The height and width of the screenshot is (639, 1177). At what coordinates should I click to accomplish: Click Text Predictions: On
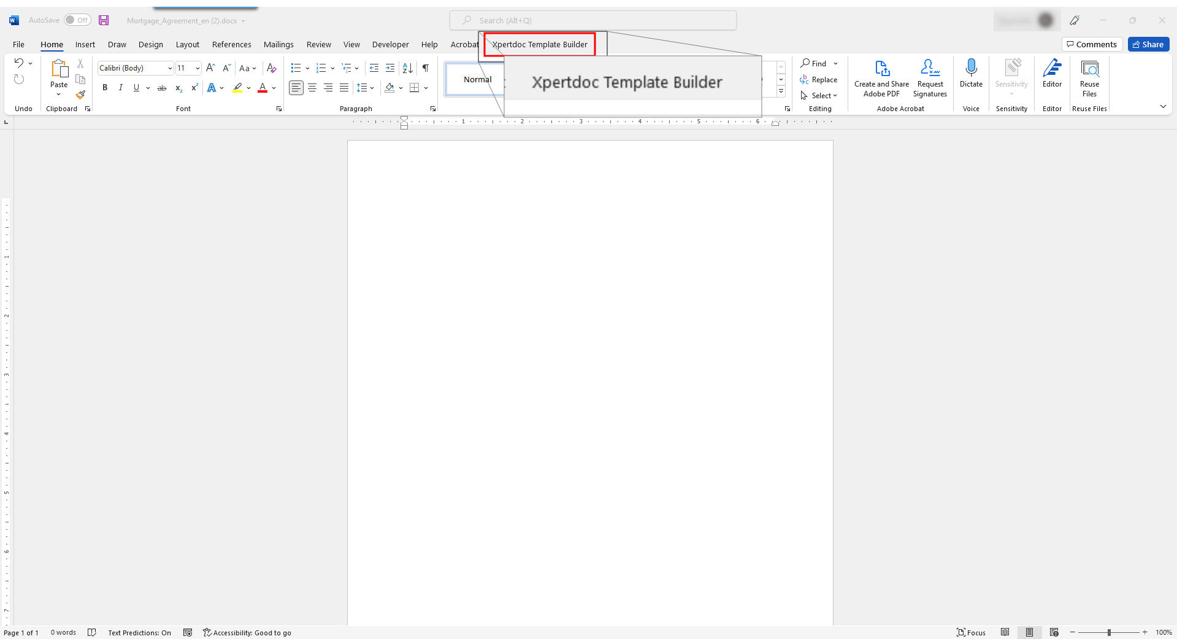point(140,633)
